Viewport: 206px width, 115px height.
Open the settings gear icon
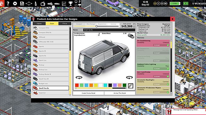click(15, 3)
